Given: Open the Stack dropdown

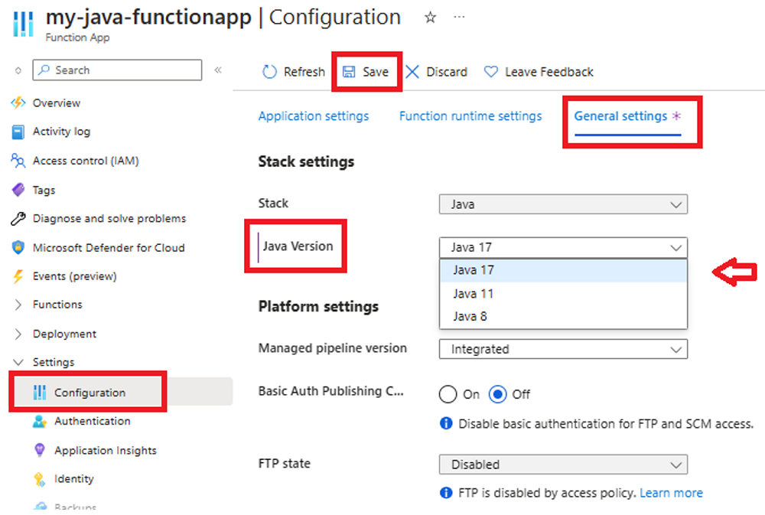Looking at the screenshot, I should coord(563,204).
